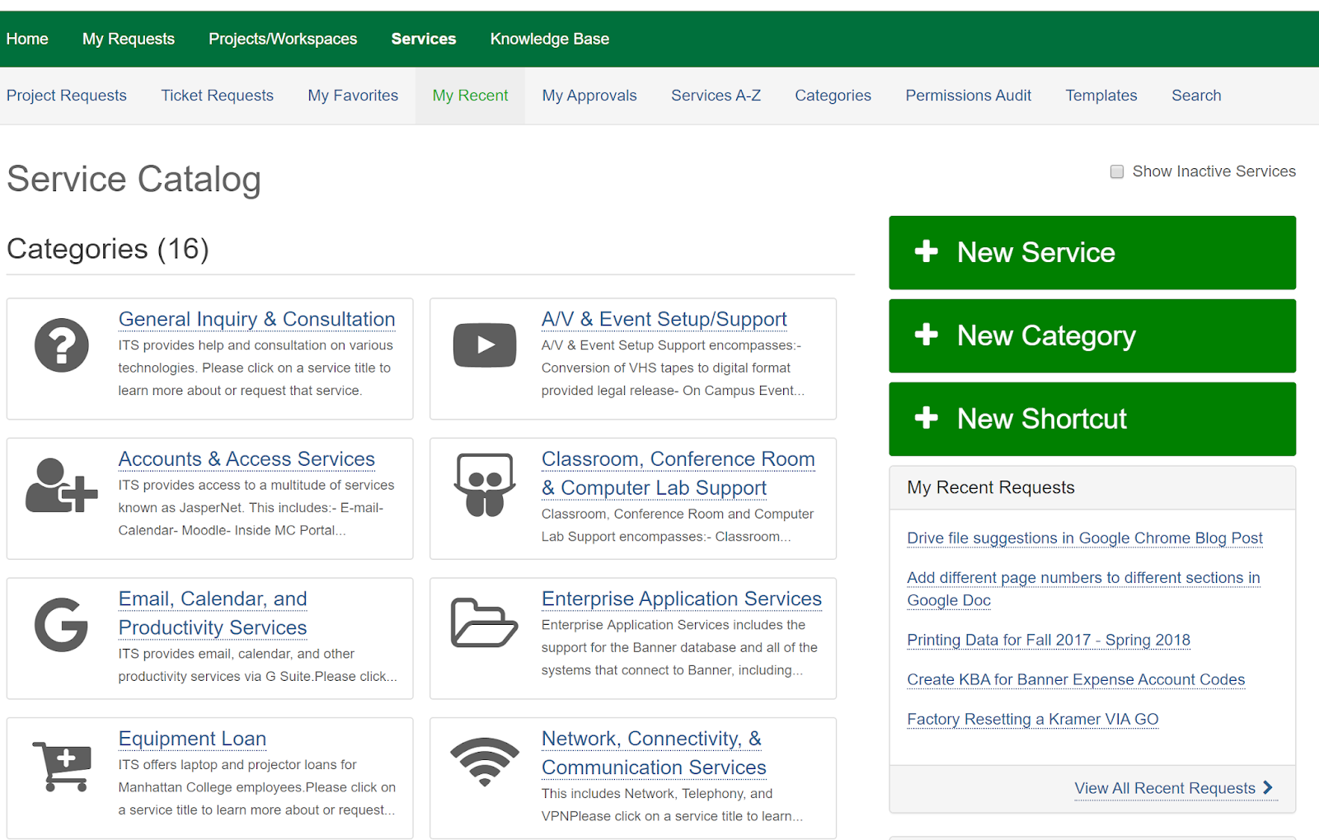
Task: Click the Google G productivity icon
Action: (x=62, y=625)
